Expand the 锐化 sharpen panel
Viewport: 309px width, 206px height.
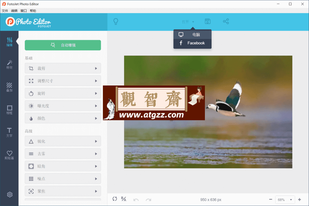(63, 141)
